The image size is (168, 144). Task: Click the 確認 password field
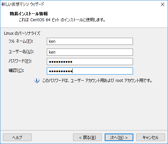[x=90, y=71]
